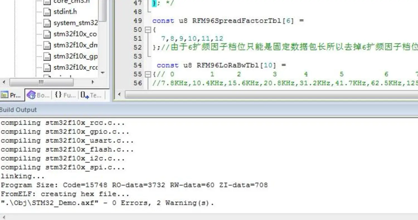Click 'compiling stm32f10x_usart.c' output line

pos(67,140)
